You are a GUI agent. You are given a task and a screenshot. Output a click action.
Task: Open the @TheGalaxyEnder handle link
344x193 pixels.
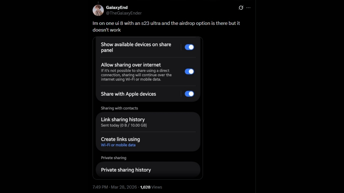pos(124,13)
